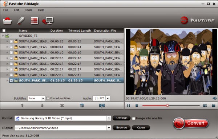
Task: Mute the preview with speaker icon
Action: point(214,98)
